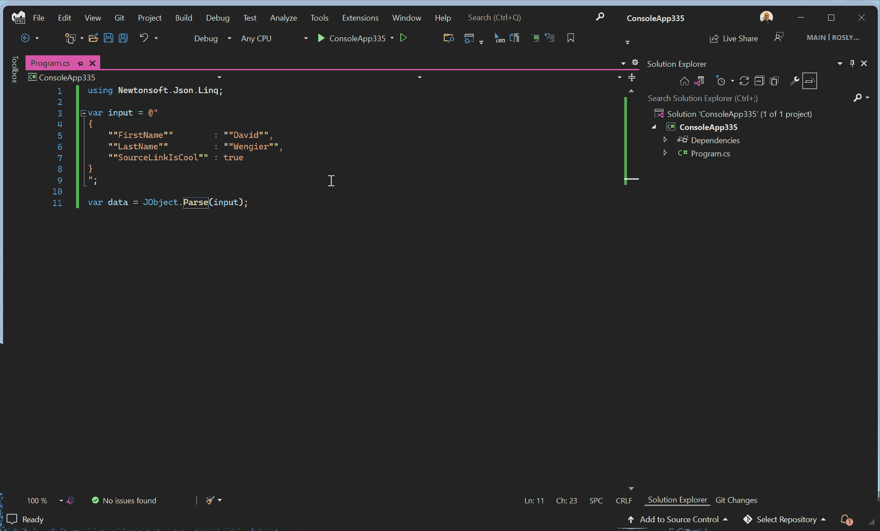
Task: Click the save file icon
Action: [x=108, y=38]
